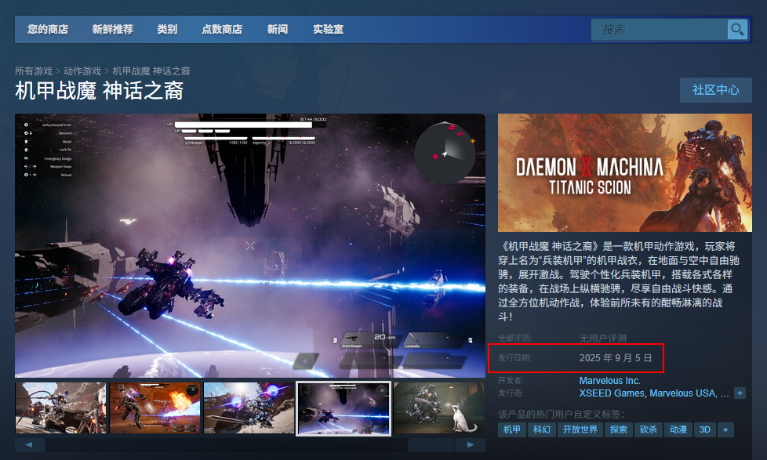Go to 新鲜推荐 in the store navigation
Viewport: 767px width, 460px height.
click(x=112, y=30)
